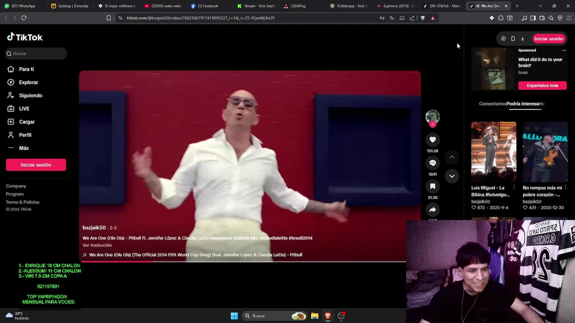The width and height of the screenshot is (575, 323).
Task: Go to previous video with up chevron
Action: coord(452,157)
